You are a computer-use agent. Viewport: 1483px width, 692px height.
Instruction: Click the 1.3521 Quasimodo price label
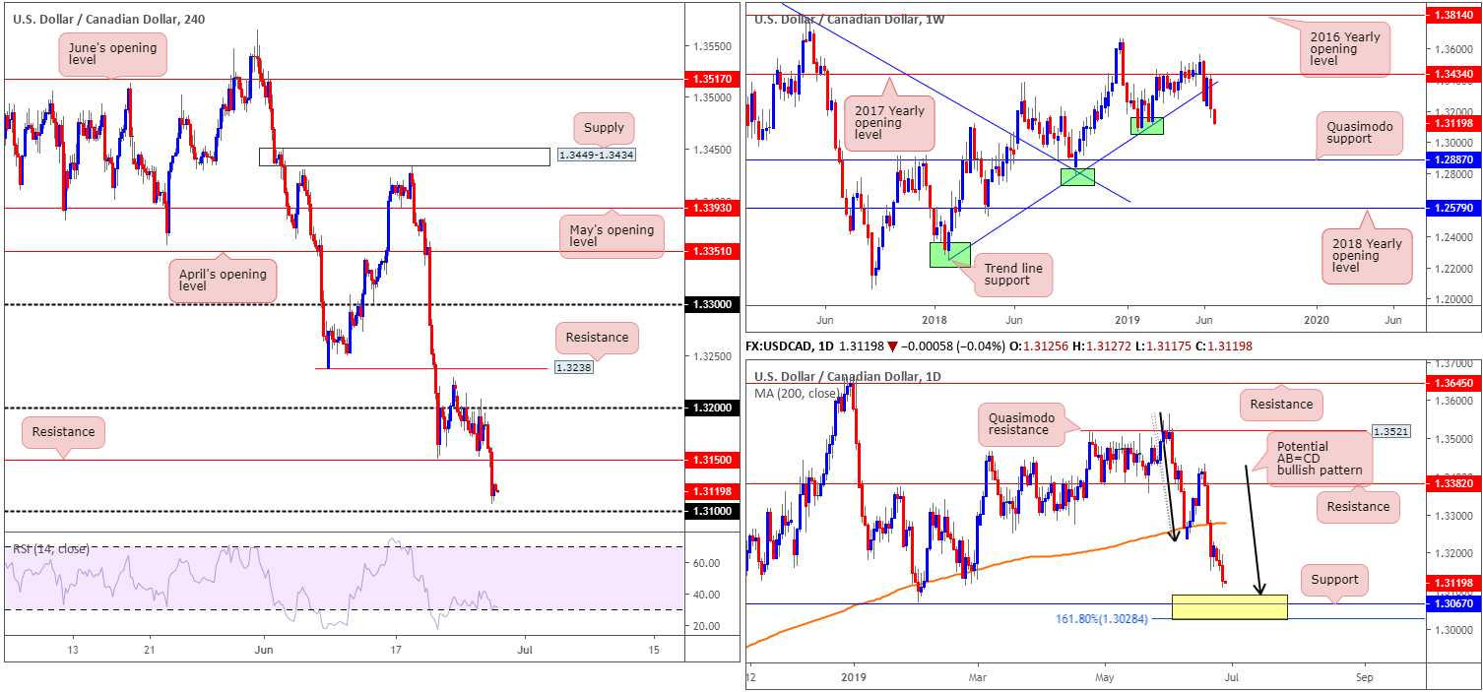(1389, 431)
